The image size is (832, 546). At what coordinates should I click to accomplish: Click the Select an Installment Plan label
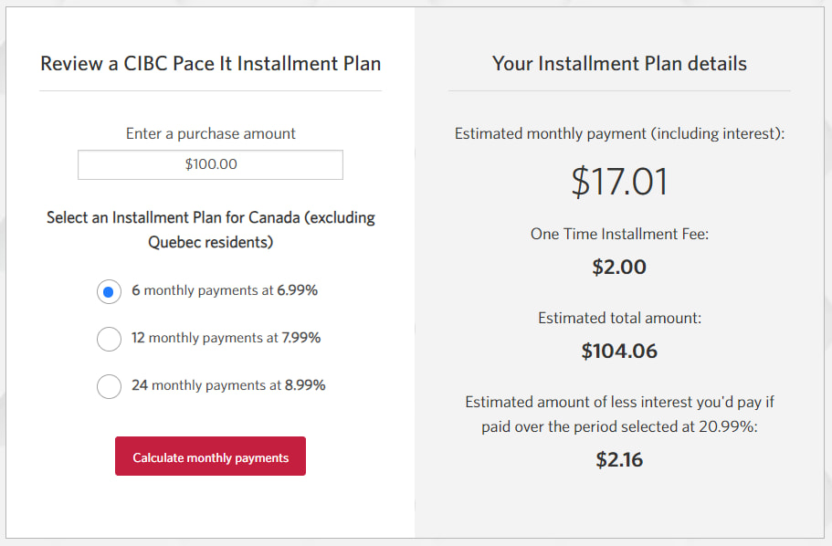click(x=210, y=229)
